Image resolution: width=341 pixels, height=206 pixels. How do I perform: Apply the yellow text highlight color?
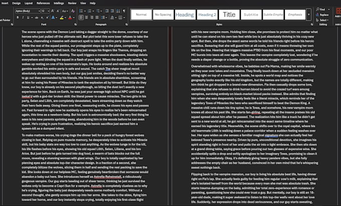(x=62, y=18)
